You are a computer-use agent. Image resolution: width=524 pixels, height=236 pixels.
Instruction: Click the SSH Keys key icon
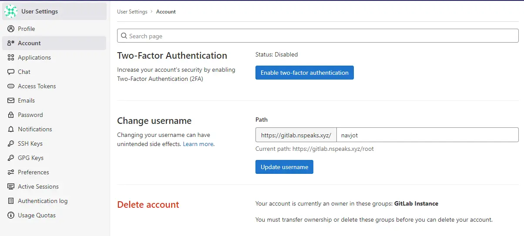10,143
